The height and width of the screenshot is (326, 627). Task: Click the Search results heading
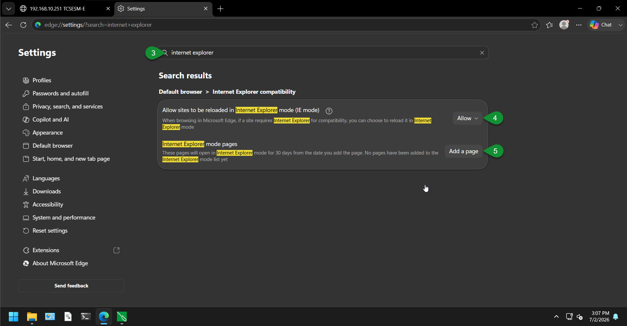(x=185, y=76)
